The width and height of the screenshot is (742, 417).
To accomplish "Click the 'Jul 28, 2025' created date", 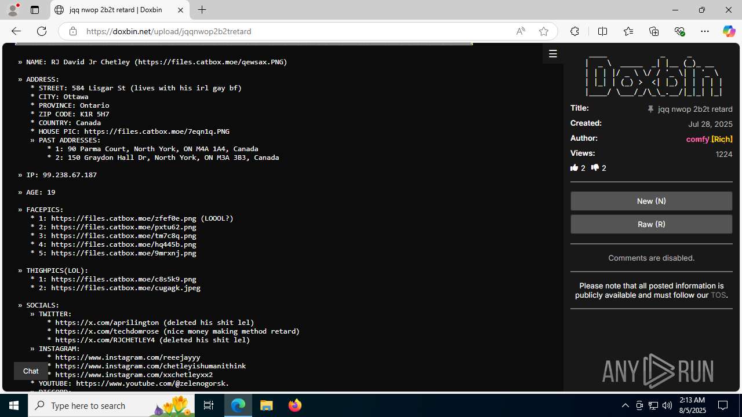I will click(710, 124).
